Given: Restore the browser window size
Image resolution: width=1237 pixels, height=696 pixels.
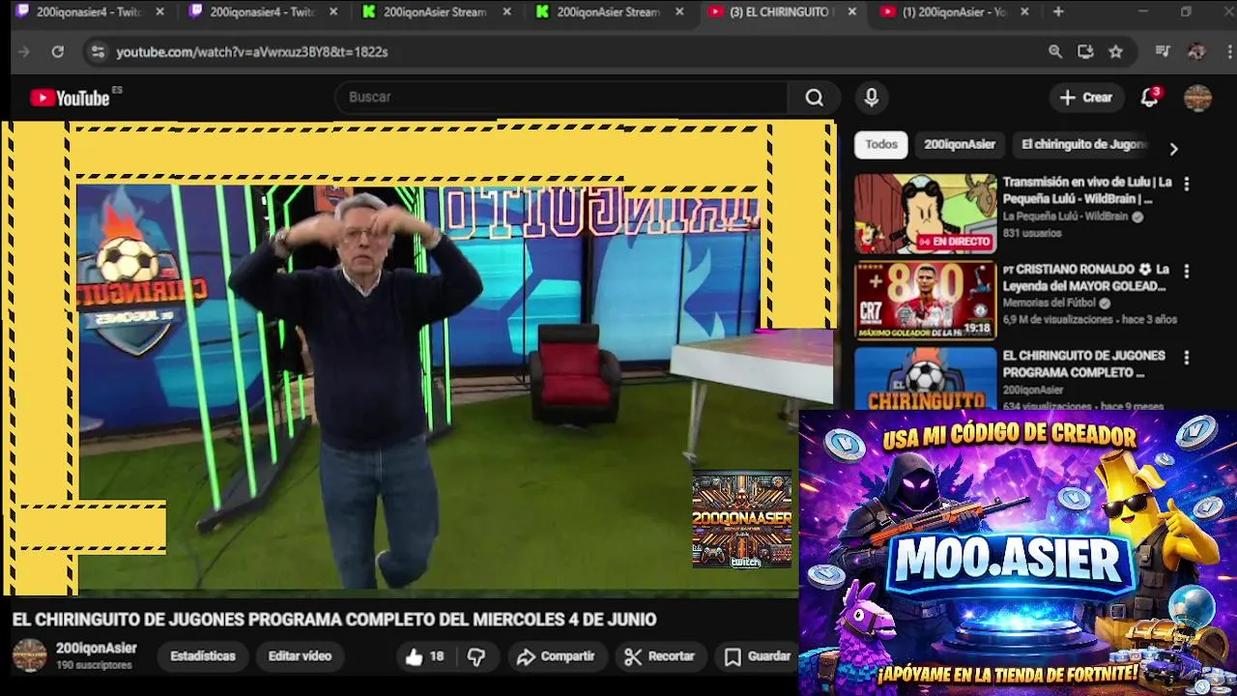Looking at the screenshot, I should coord(1186,12).
